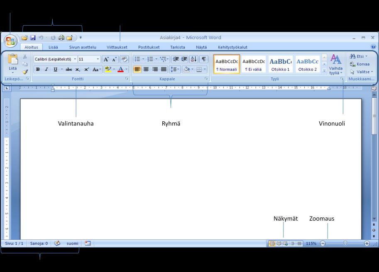The height and width of the screenshot is (272, 379).
Task: Open the Kehitystyökalut tab
Action: tap(232, 47)
